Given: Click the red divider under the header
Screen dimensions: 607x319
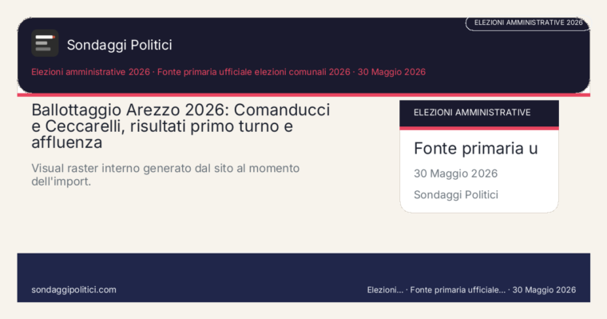Looking at the screenshot, I should click(303, 95).
